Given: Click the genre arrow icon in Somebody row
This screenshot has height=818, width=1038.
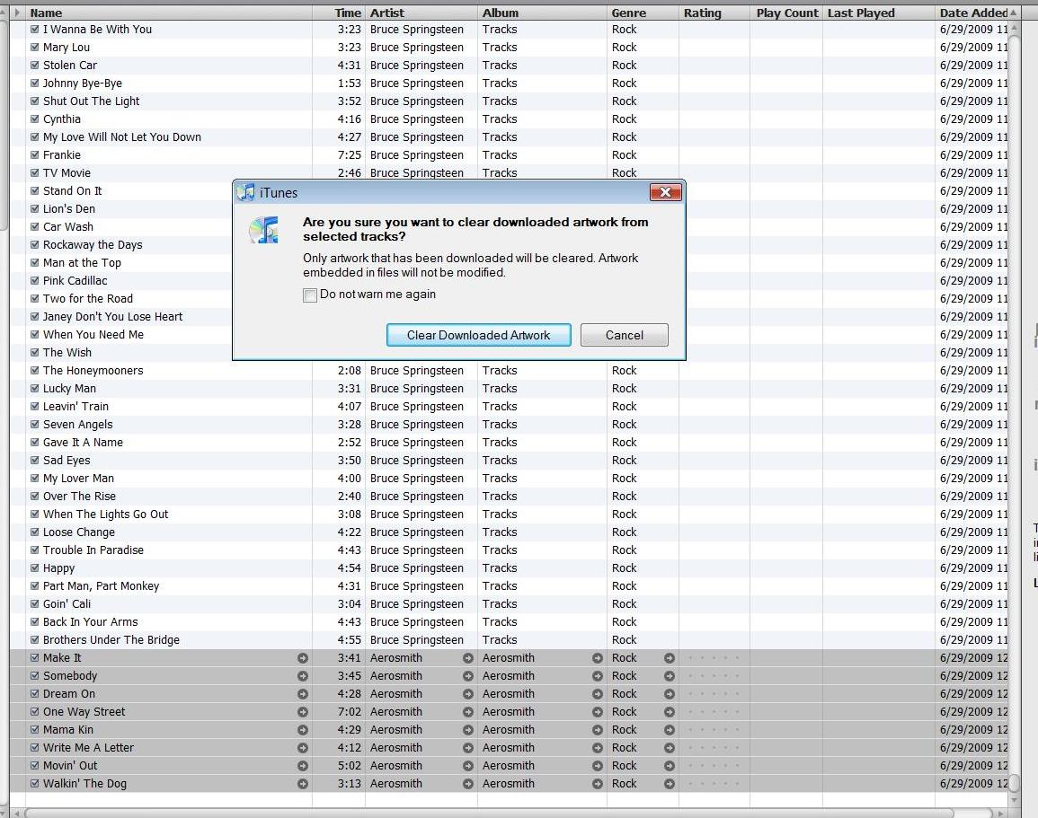Looking at the screenshot, I should click(670, 676).
